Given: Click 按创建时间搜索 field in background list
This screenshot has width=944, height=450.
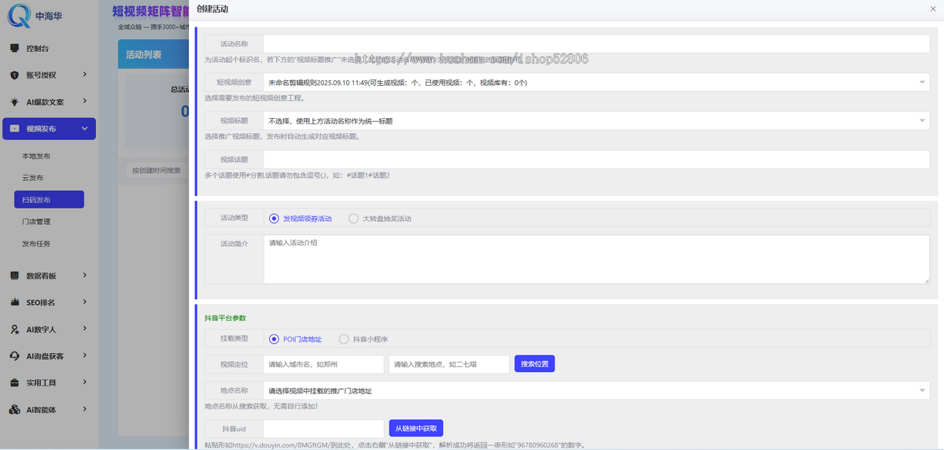Looking at the screenshot, I should tap(157, 170).
